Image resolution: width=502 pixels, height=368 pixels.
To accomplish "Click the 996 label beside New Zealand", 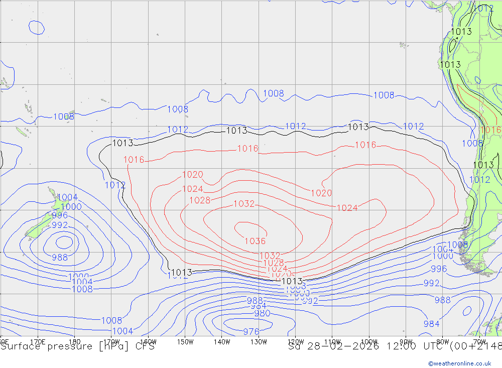I will [60, 215].
